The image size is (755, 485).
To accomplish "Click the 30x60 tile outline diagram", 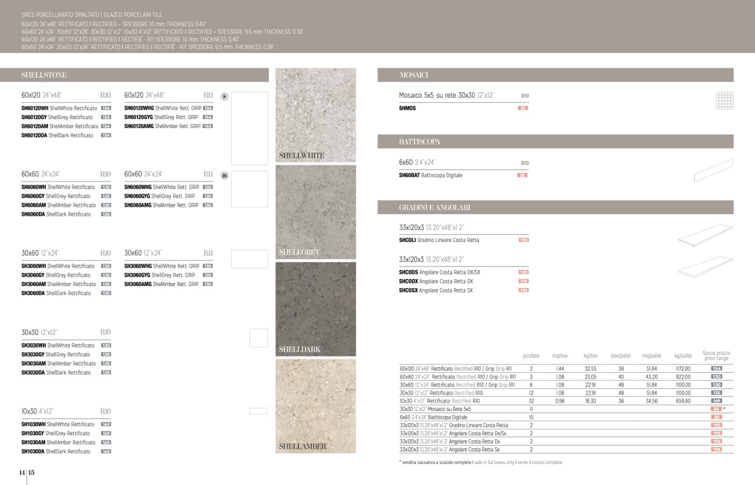I will point(249,259).
